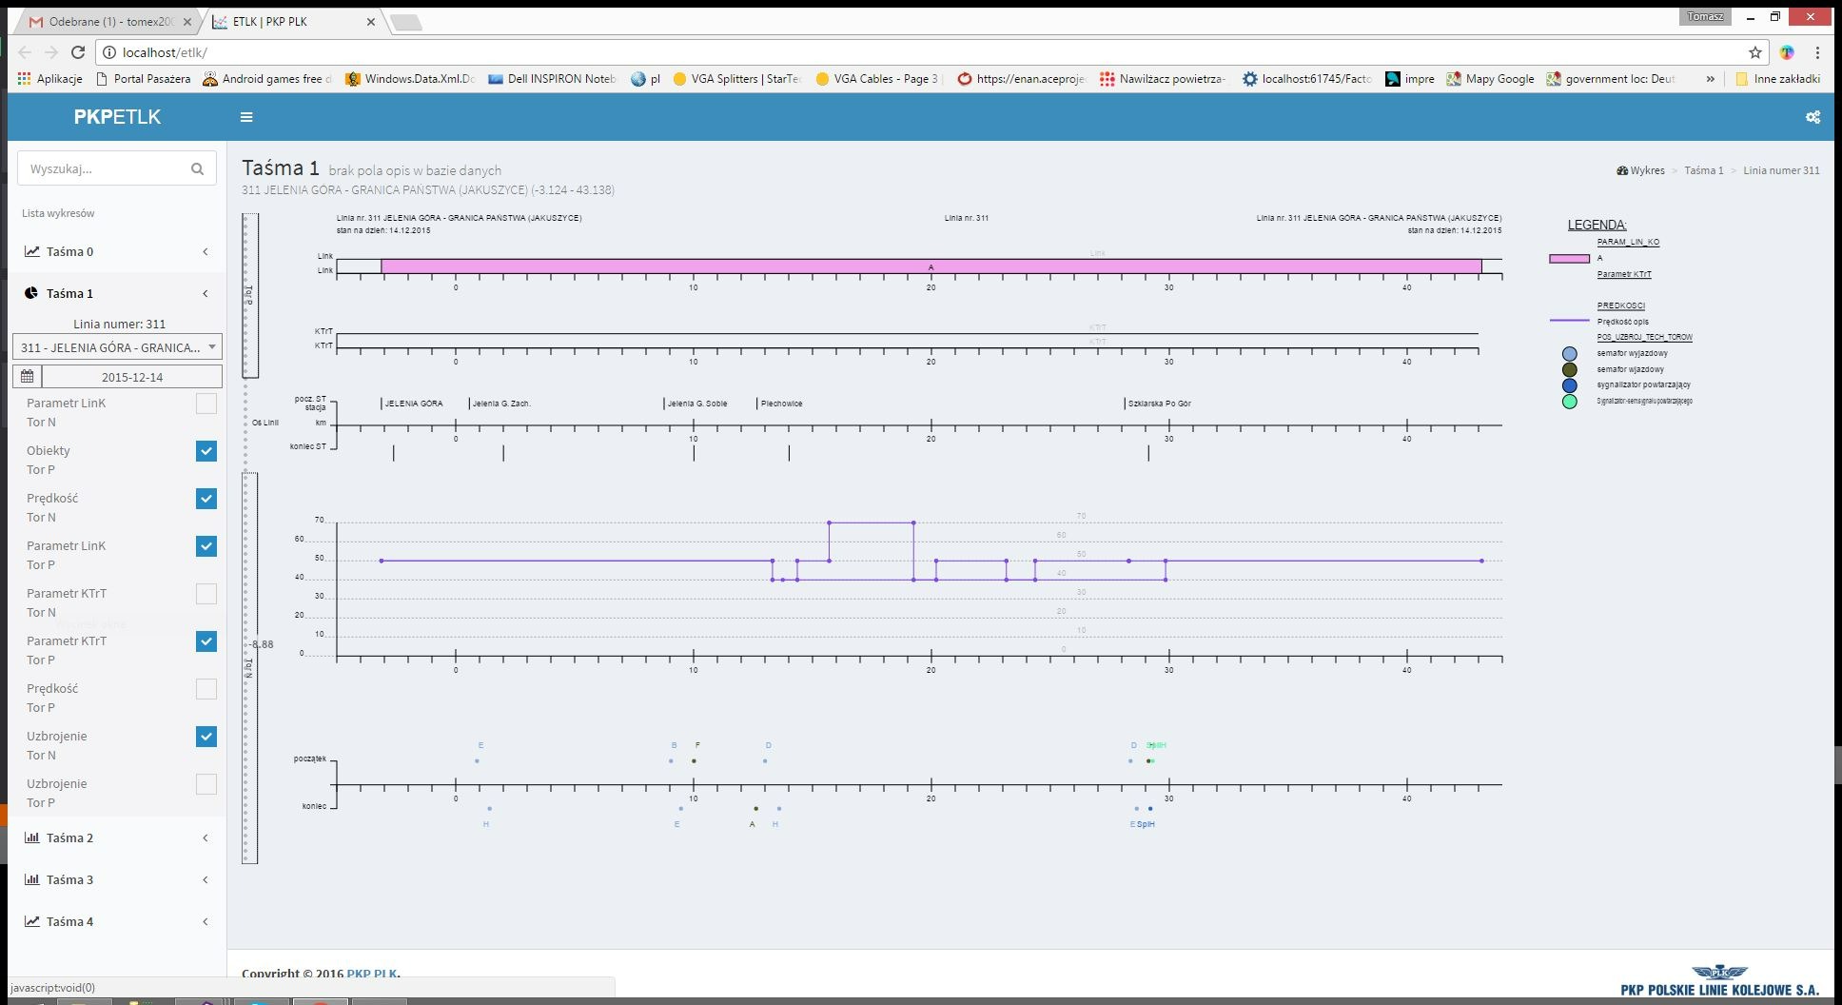Screen dimensions: 1842x1005
Task: Open the line 311 Jelenia Góra dropdown
Action: [x=117, y=347]
